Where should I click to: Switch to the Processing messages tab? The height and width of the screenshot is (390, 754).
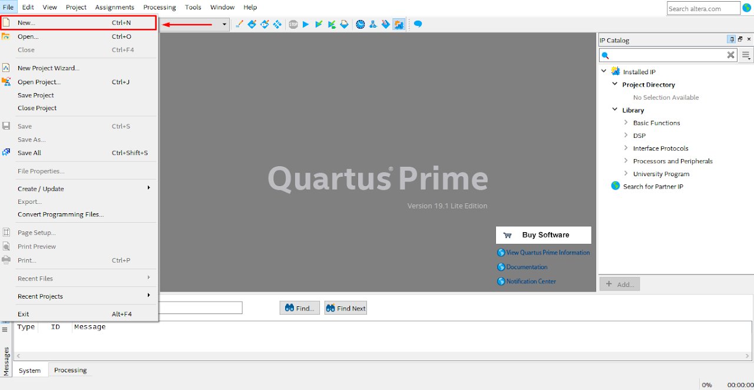click(70, 370)
